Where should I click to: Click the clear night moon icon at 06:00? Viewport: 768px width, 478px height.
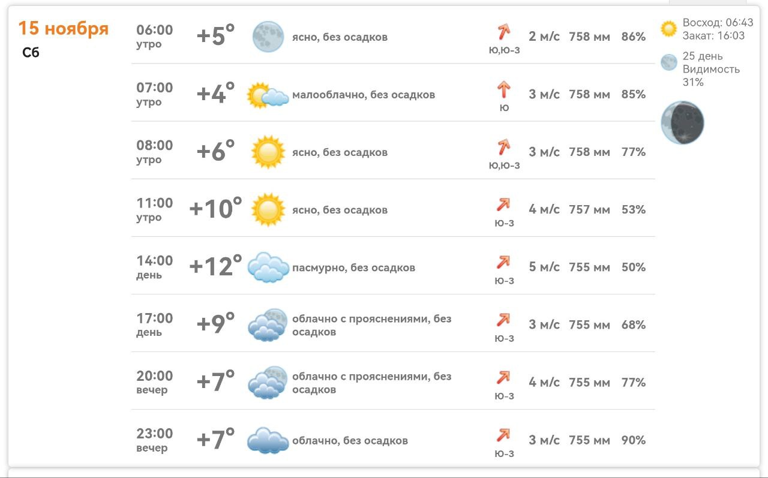[266, 36]
